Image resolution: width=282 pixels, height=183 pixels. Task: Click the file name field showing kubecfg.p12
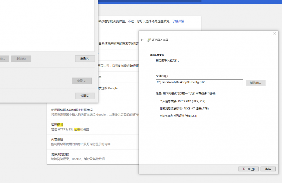point(199,83)
